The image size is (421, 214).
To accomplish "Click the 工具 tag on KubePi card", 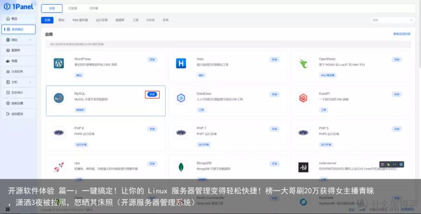I will [324, 110].
